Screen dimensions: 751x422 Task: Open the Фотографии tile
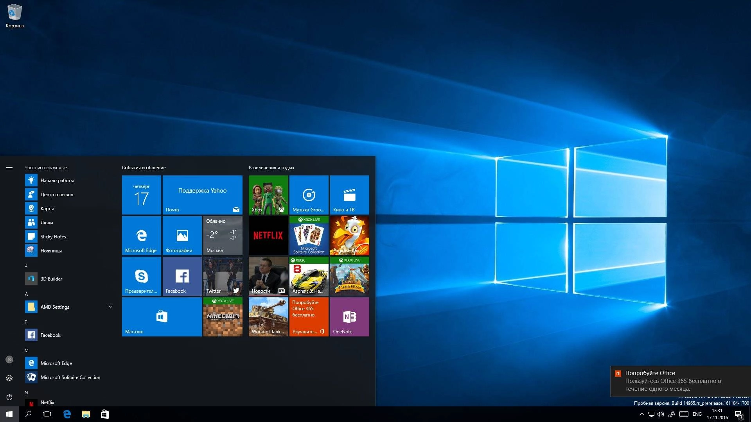coord(182,236)
